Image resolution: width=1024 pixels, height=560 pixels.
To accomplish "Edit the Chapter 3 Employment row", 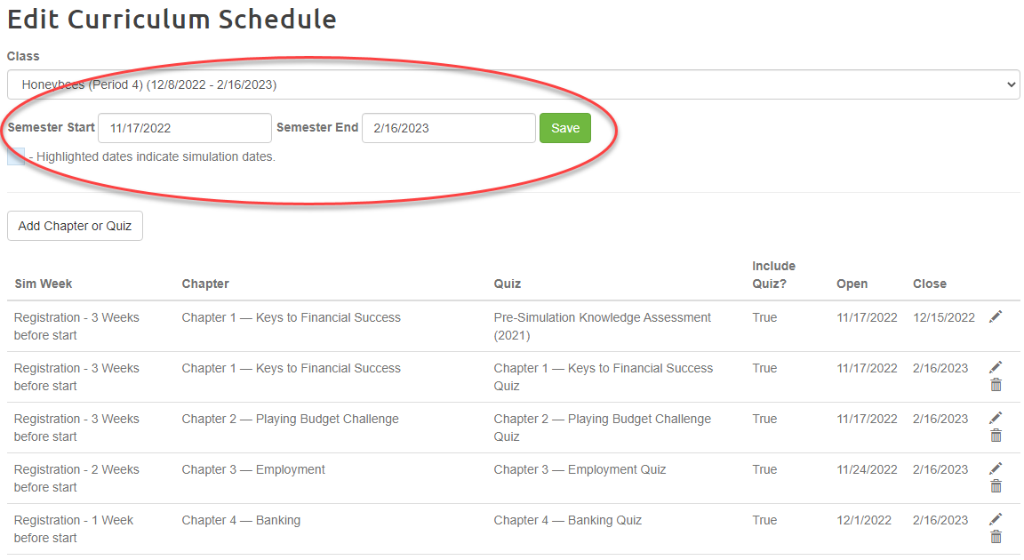I will (996, 468).
